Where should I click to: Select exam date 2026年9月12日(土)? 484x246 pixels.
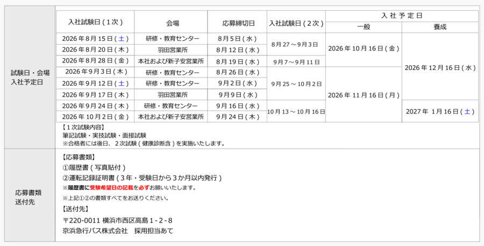pos(95,83)
